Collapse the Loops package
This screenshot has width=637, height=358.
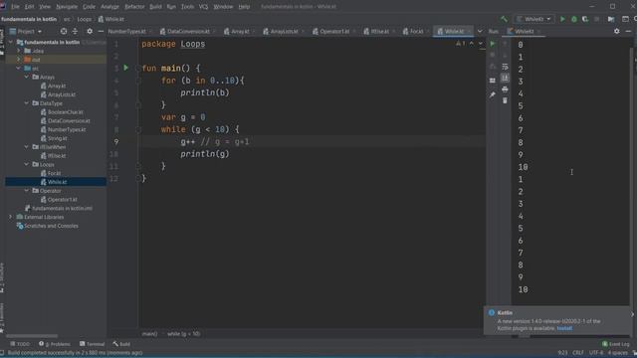27,164
